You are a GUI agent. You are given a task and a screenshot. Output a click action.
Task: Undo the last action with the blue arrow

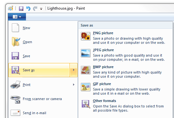pyautogui.click(x=28, y=8)
